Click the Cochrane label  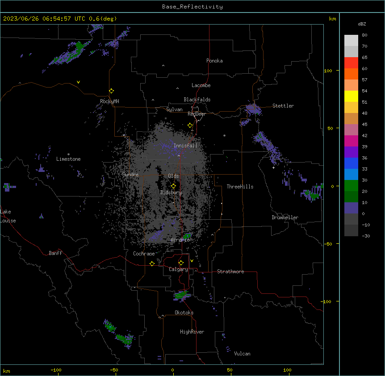(x=144, y=254)
